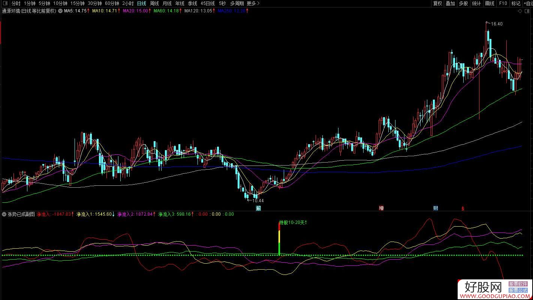
Task: Click the 涨势已成副图 indicator name
Action: 21,214
